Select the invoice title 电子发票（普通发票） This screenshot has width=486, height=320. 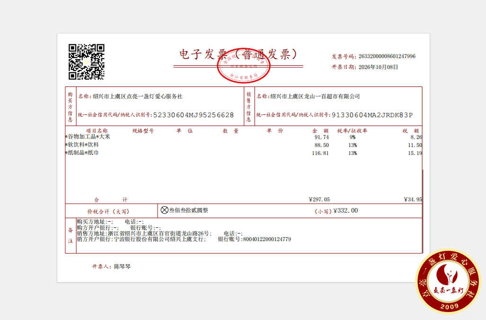coord(239,54)
